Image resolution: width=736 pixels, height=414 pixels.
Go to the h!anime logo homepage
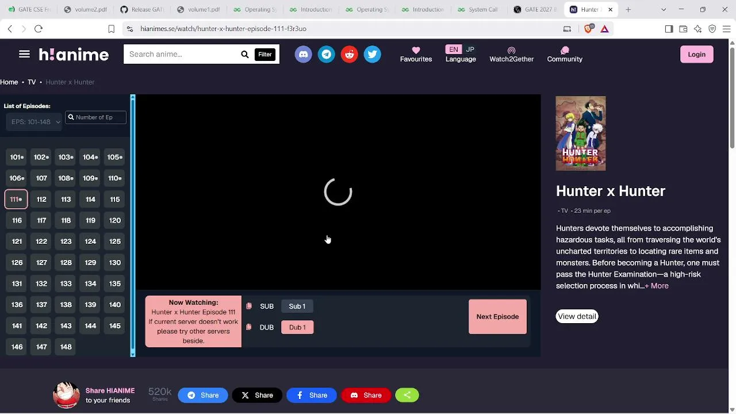[x=74, y=55]
